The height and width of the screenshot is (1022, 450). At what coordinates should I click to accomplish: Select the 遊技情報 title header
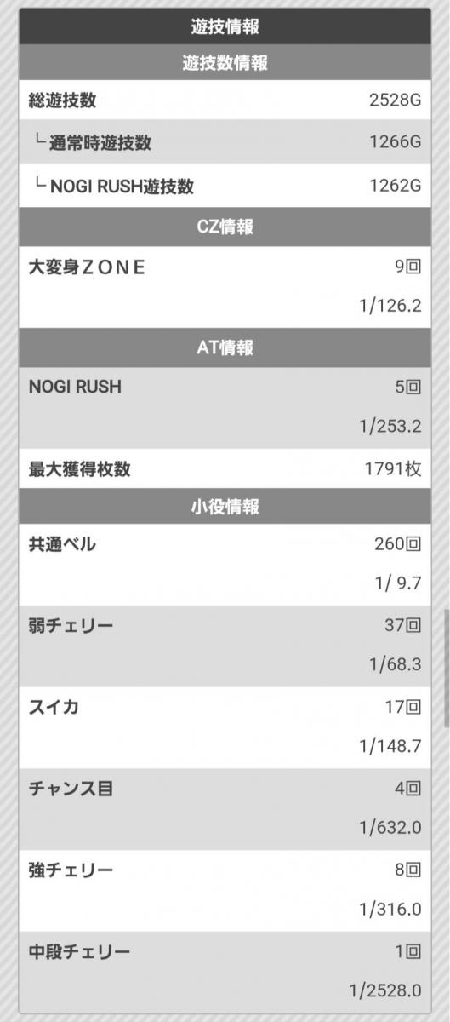point(225,26)
